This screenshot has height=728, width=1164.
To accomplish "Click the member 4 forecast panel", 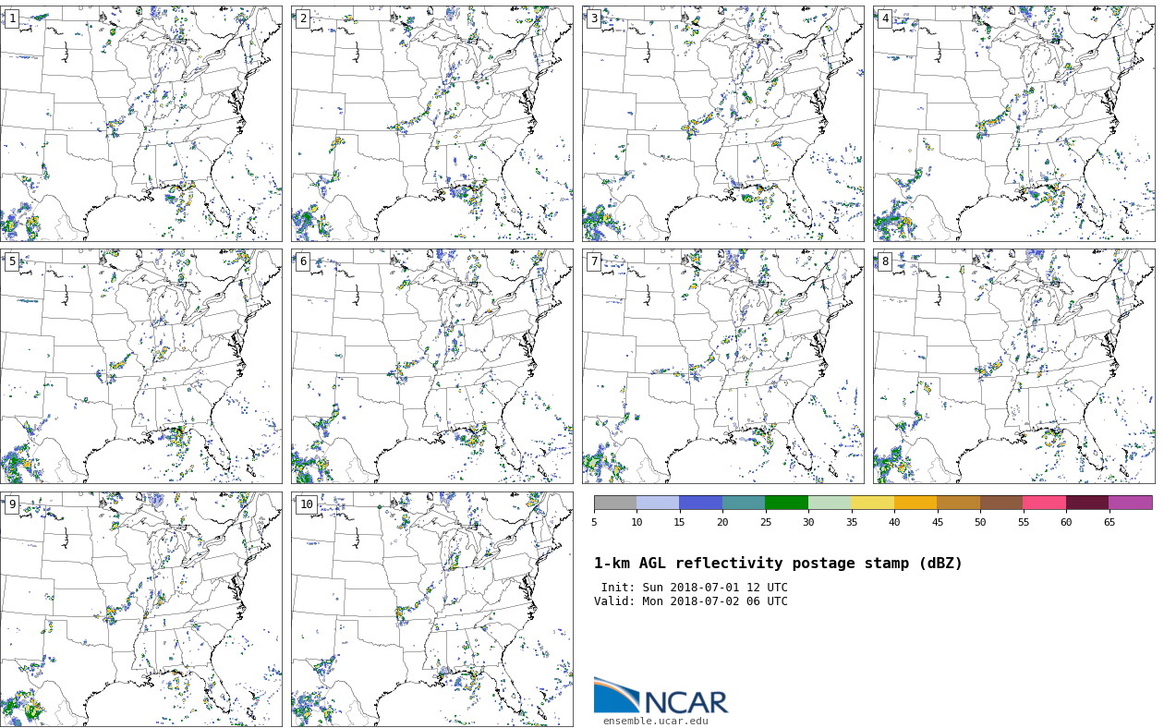I will 1013,124.
